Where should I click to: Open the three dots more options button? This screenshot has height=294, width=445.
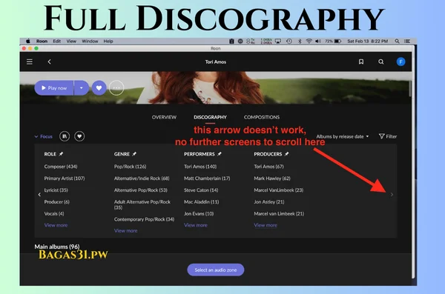click(116, 88)
